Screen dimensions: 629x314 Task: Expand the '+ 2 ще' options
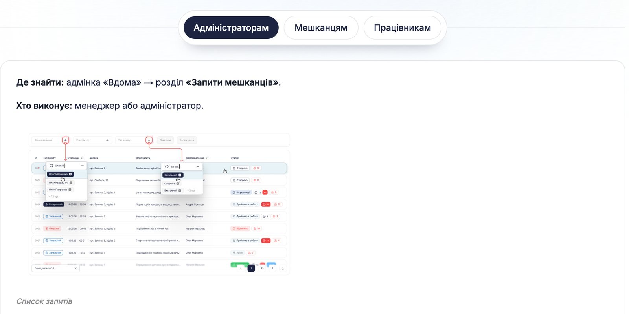tap(191, 190)
